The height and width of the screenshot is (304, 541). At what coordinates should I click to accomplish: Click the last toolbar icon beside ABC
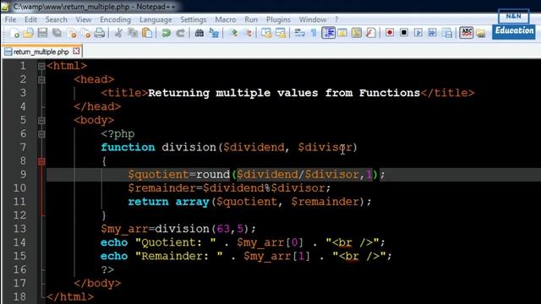click(481, 33)
